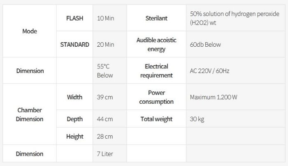Click the 30 kg total weight value
288x166 pixels.
(197, 119)
